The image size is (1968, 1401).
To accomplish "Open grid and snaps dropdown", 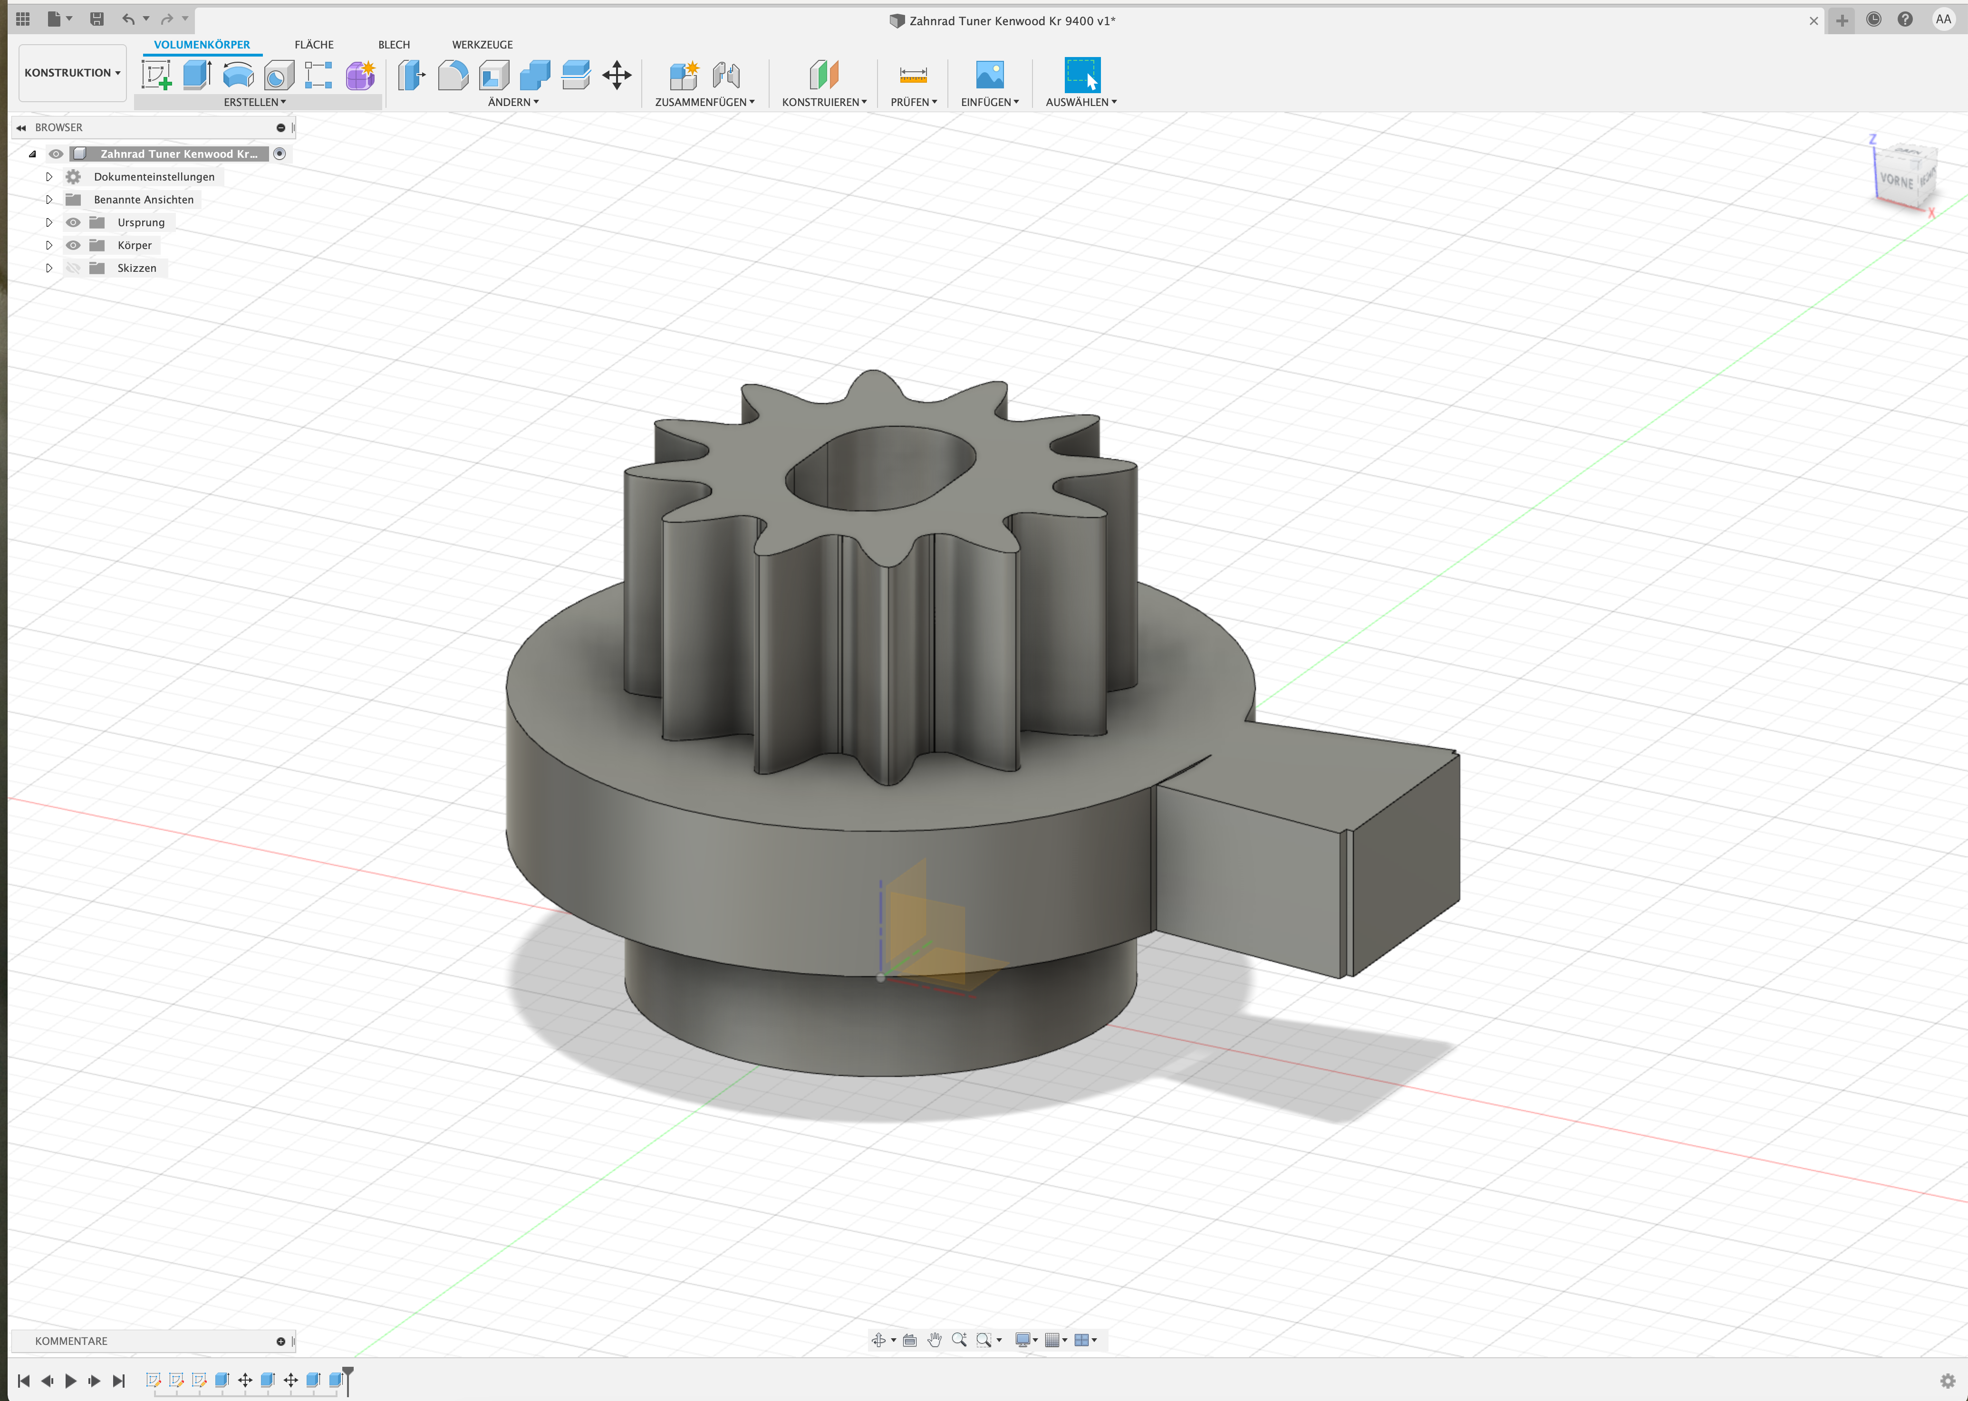I will [x=1056, y=1340].
